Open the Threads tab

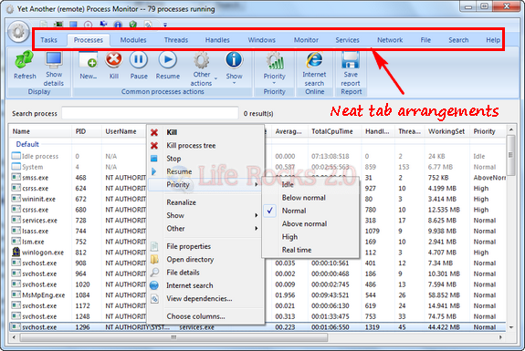176,40
